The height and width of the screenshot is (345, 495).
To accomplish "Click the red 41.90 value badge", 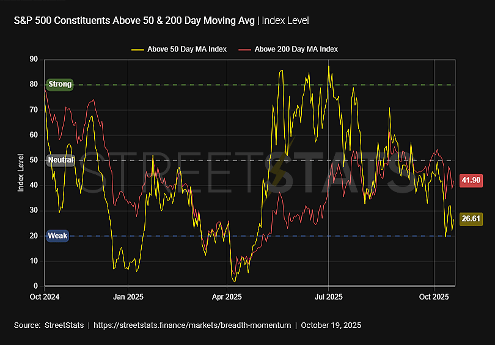I will click(471, 180).
